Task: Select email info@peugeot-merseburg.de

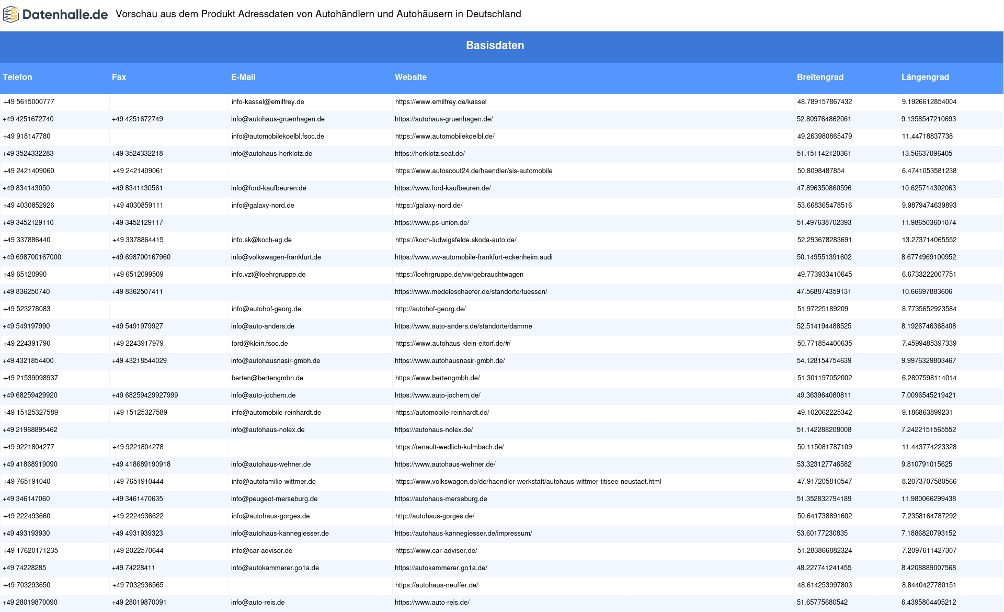Action: pos(275,499)
